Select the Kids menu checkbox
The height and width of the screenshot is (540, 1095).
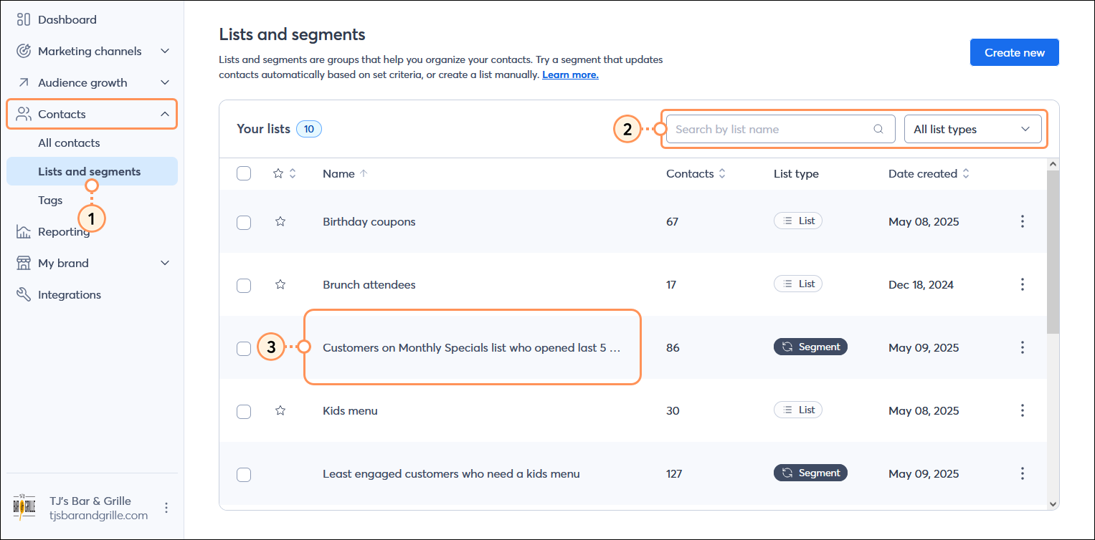tap(244, 411)
